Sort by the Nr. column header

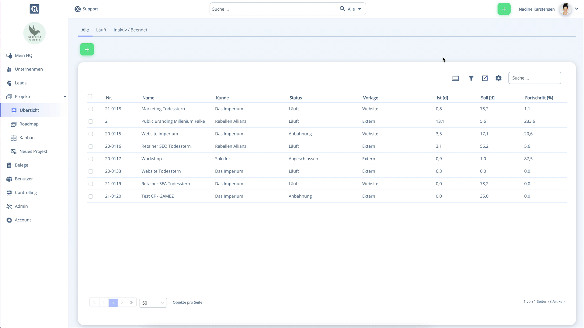click(109, 98)
